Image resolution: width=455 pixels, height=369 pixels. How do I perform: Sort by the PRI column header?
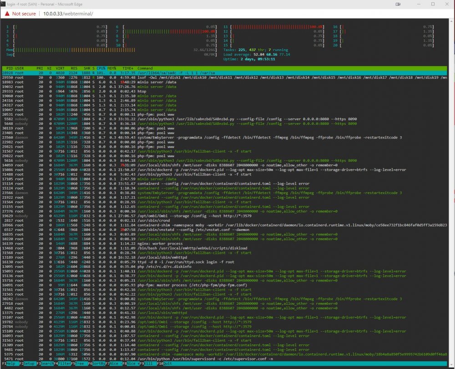[x=40, y=68]
